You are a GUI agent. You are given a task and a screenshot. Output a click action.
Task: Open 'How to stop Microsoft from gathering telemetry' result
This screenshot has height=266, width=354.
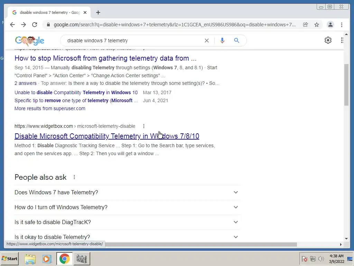coord(105,58)
